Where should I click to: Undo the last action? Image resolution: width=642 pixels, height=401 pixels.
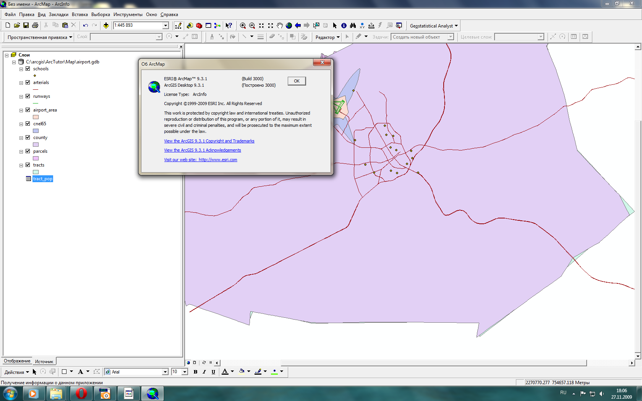pyautogui.click(x=86, y=25)
